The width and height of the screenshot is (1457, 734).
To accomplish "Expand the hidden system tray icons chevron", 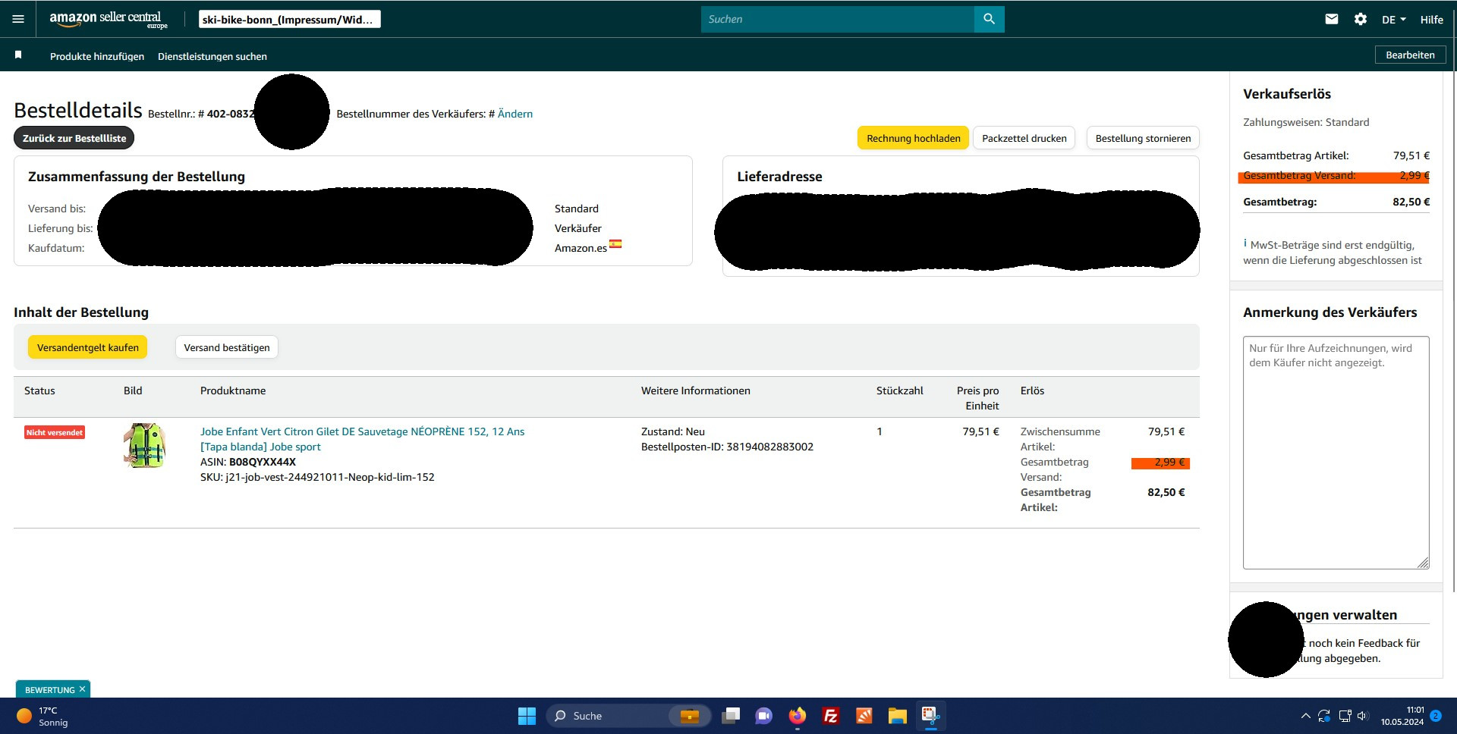I will [x=1305, y=716].
